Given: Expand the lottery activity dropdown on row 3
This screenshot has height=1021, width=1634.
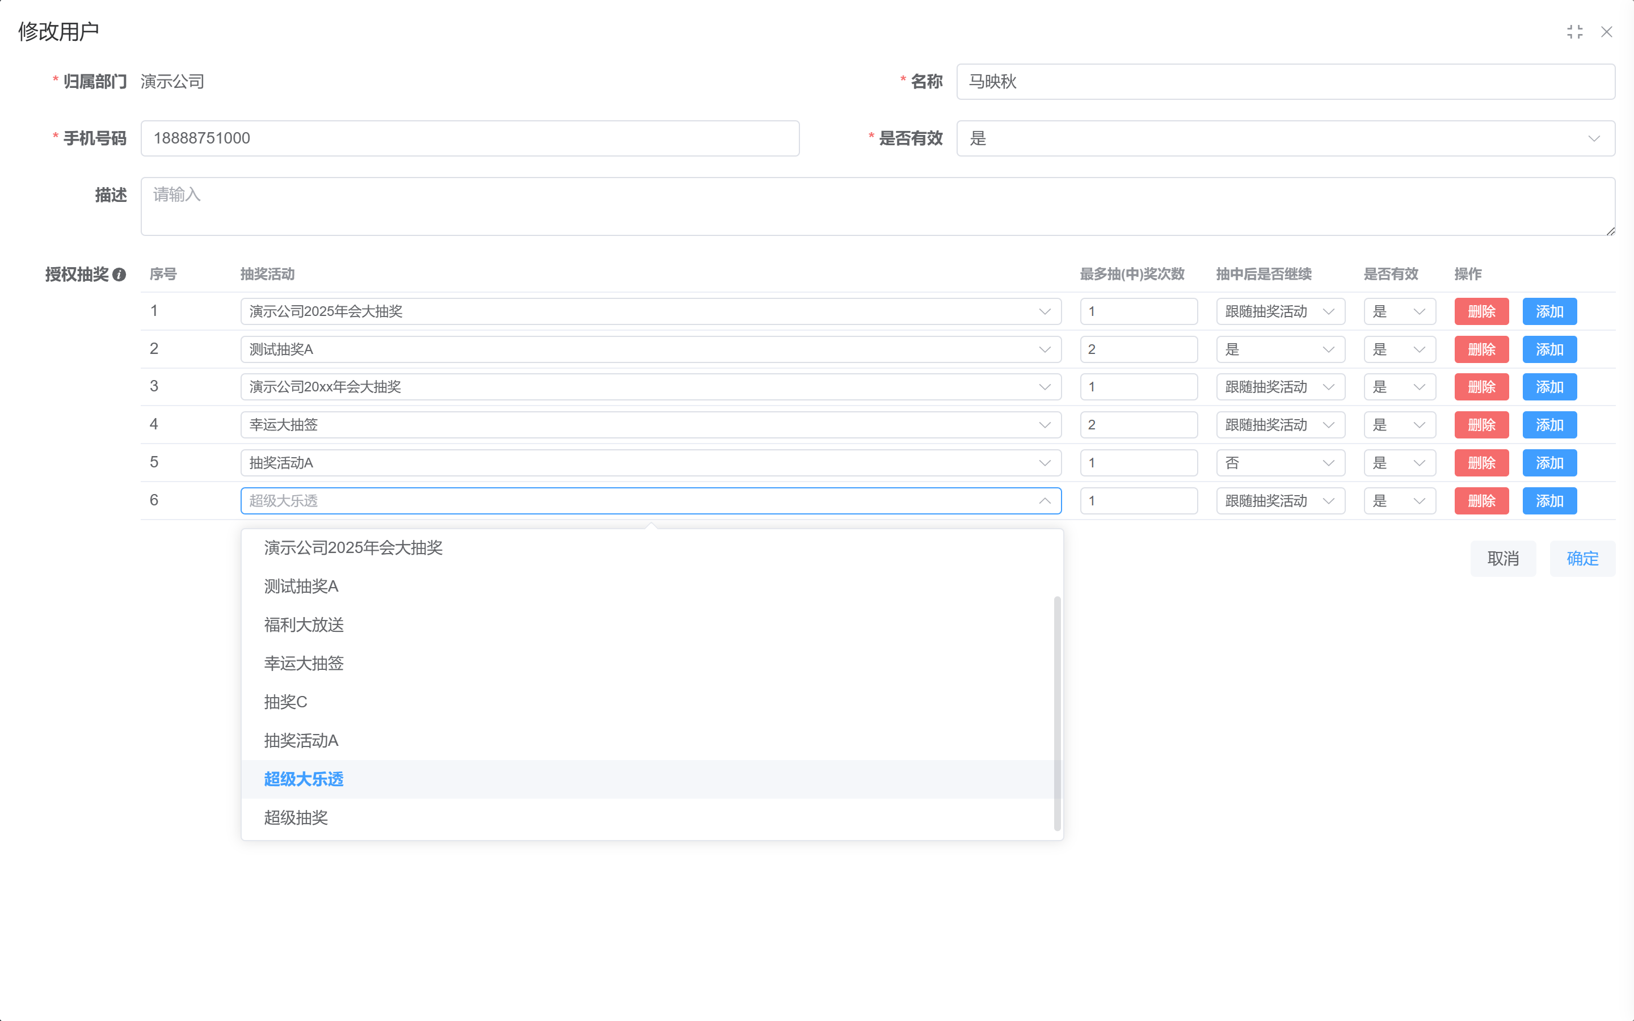Looking at the screenshot, I should pos(1045,387).
